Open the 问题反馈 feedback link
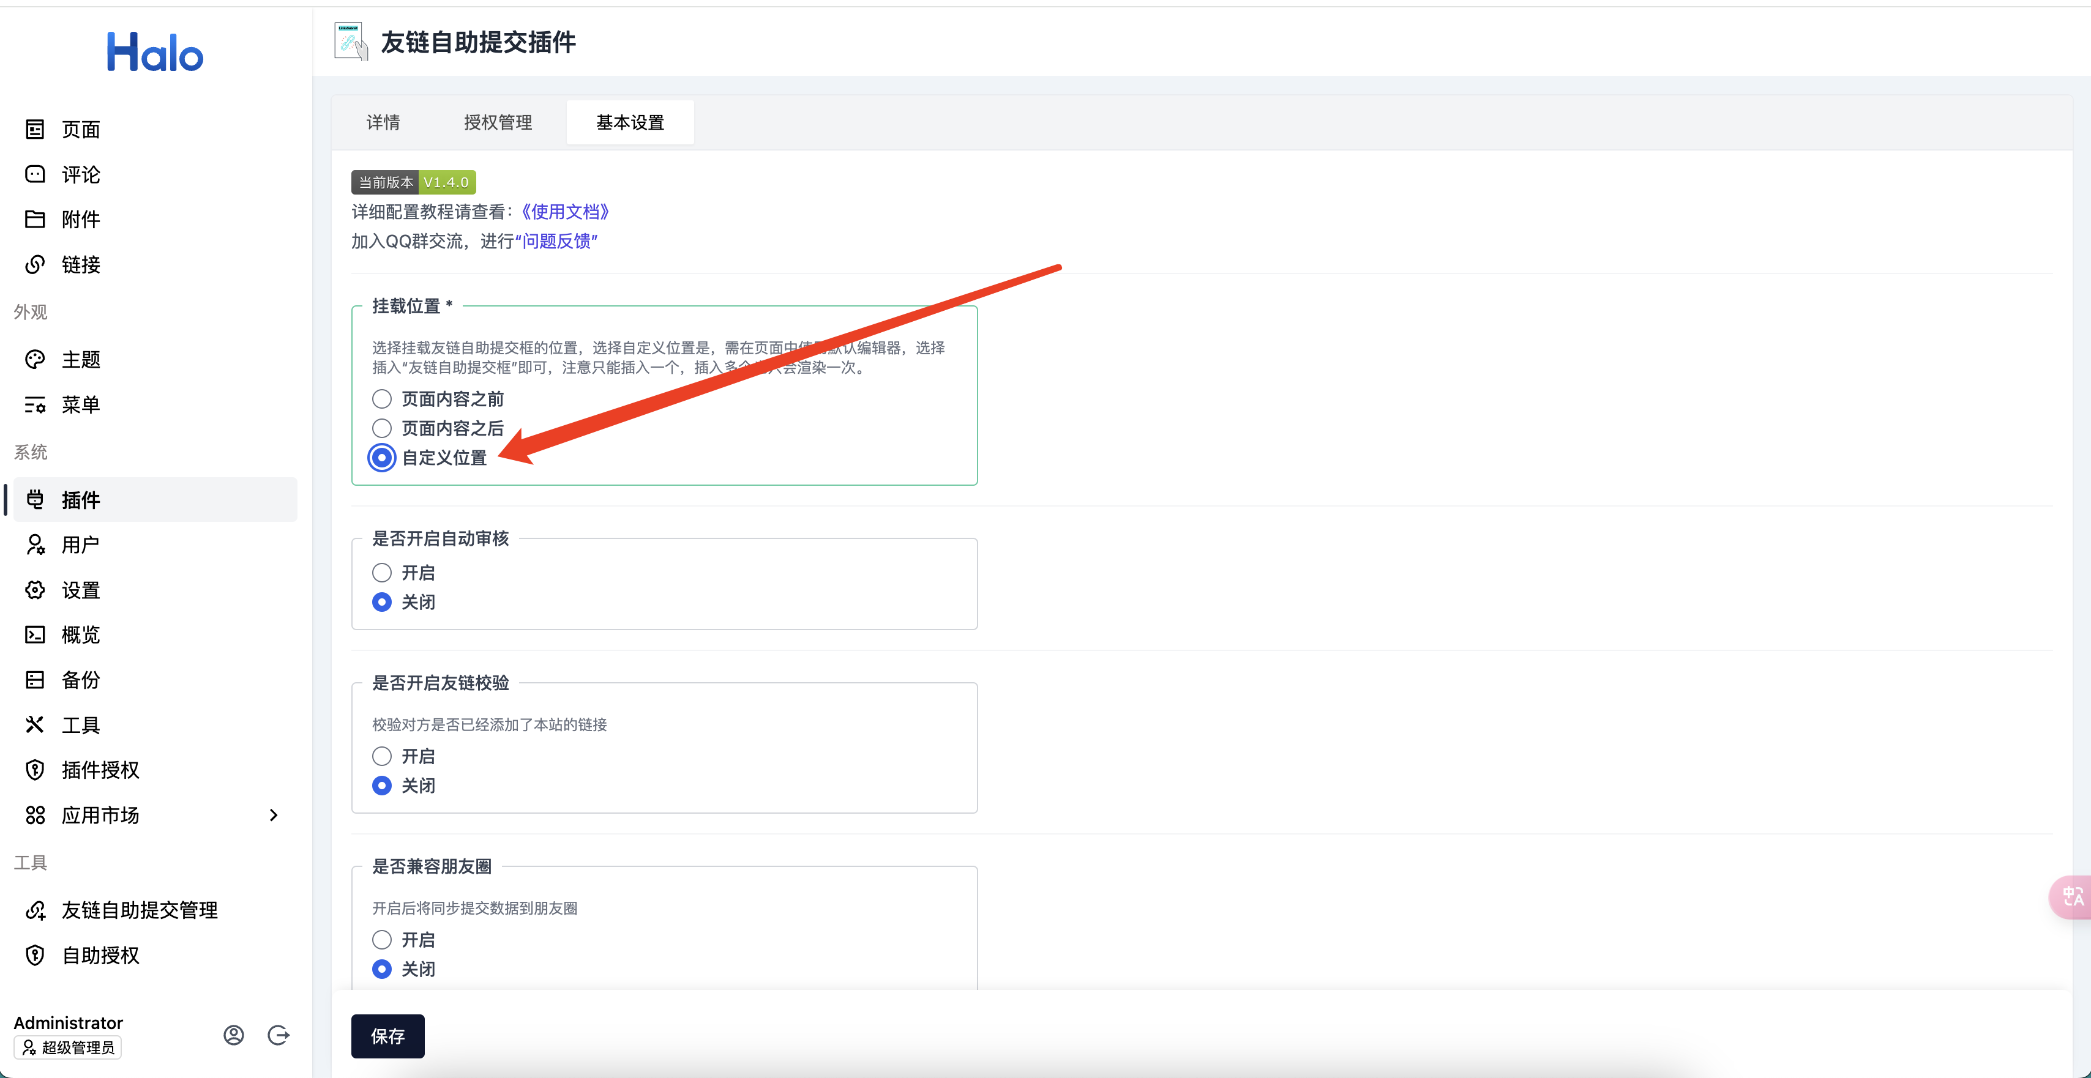Image resolution: width=2091 pixels, height=1078 pixels. click(556, 241)
